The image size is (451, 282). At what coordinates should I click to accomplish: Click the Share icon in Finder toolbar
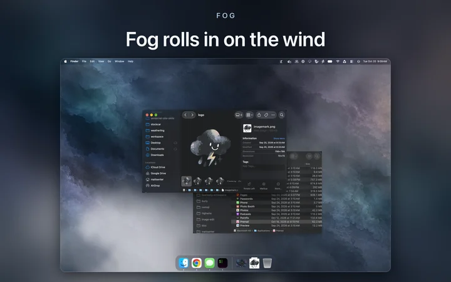(259, 115)
